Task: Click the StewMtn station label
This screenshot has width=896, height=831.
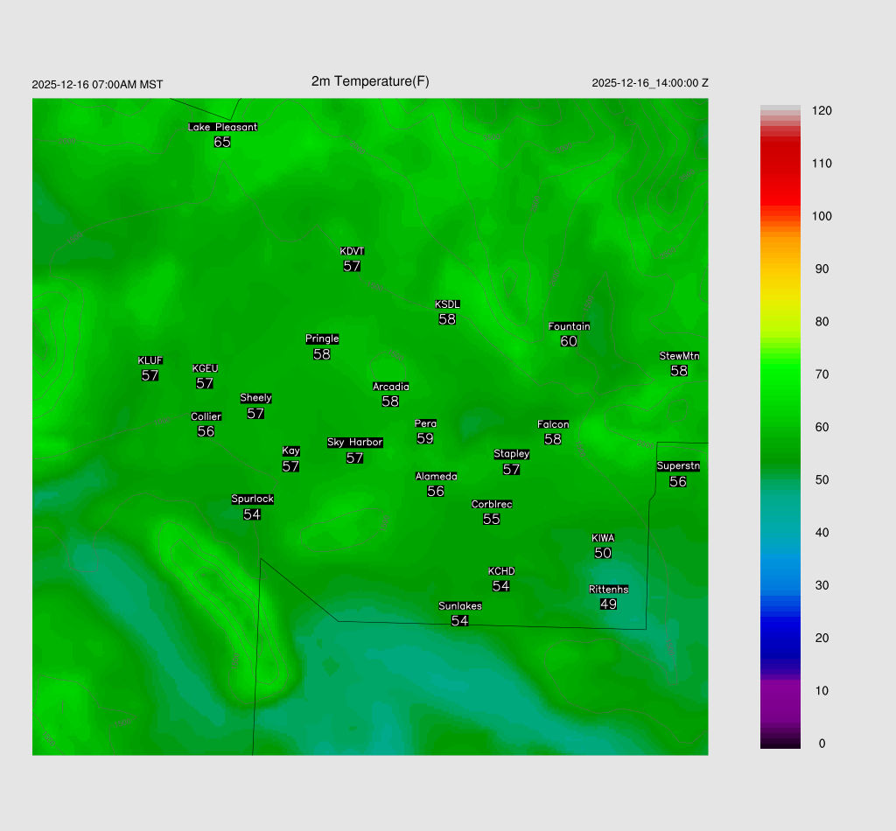Action: click(679, 356)
